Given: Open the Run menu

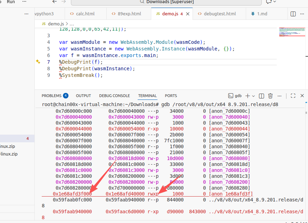Looking at the screenshot, I should (11, 2).
